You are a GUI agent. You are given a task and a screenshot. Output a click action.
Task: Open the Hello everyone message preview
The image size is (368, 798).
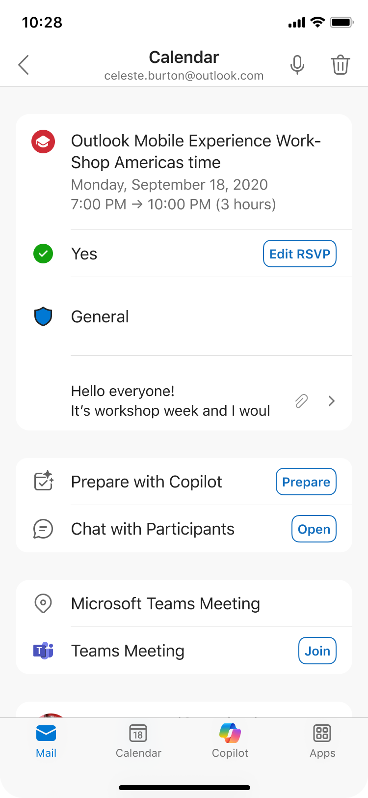pyautogui.click(x=170, y=401)
